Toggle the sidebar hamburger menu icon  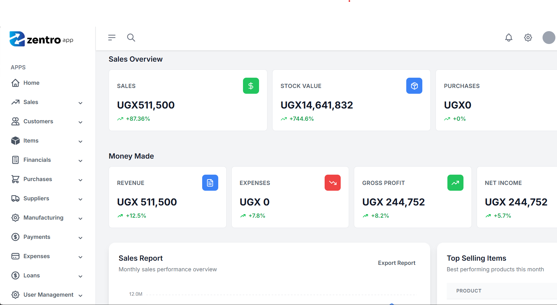click(x=112, y=38)
